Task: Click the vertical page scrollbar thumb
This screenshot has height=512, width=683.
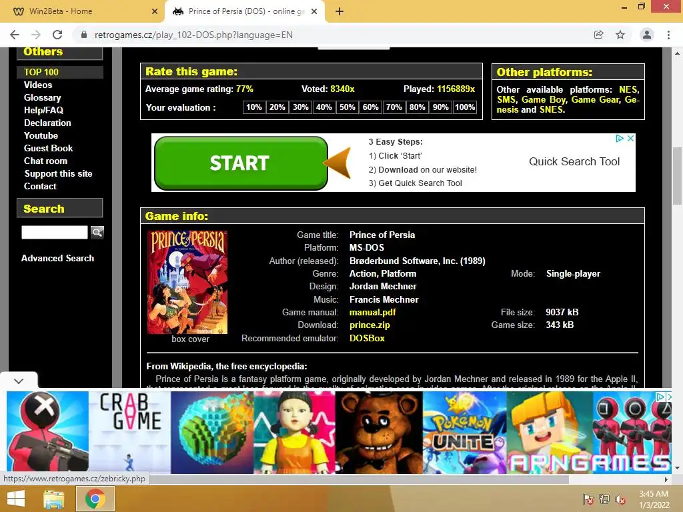Action: point(677,176)
